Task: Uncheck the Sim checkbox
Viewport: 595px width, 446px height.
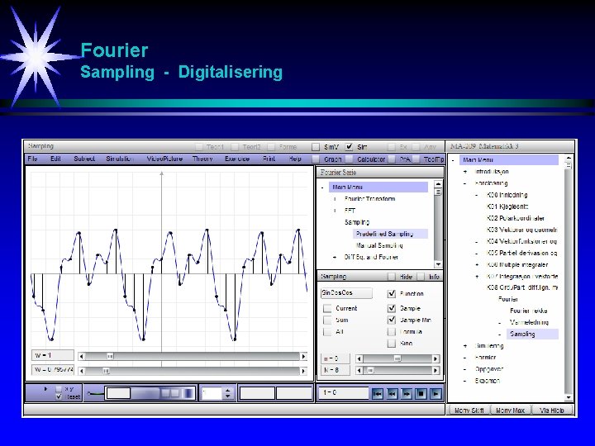Action: [x=349, y=147]
